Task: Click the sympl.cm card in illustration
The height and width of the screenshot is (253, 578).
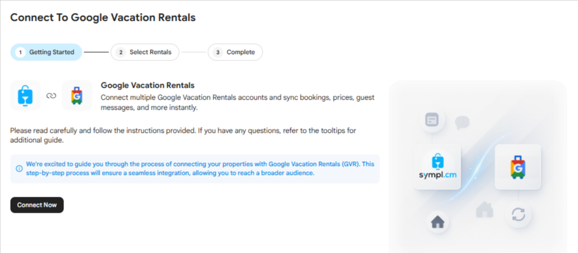Action: click(x=438, y=167)
